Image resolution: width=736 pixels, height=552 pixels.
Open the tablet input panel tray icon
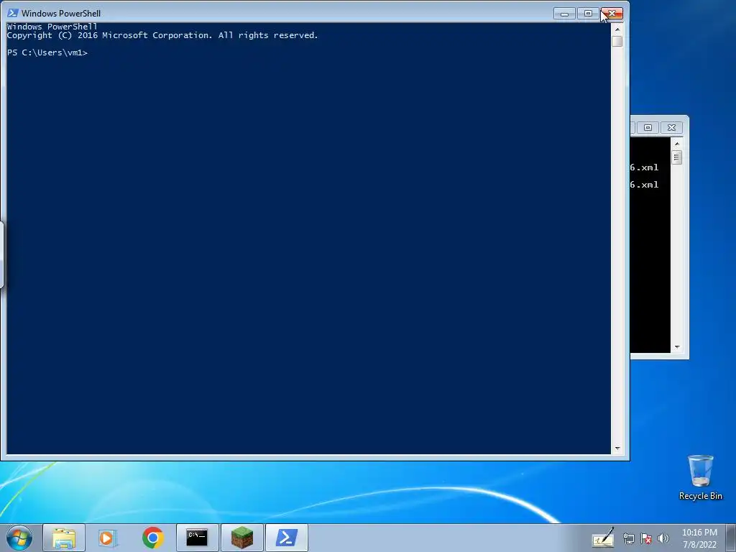[603, 538]
